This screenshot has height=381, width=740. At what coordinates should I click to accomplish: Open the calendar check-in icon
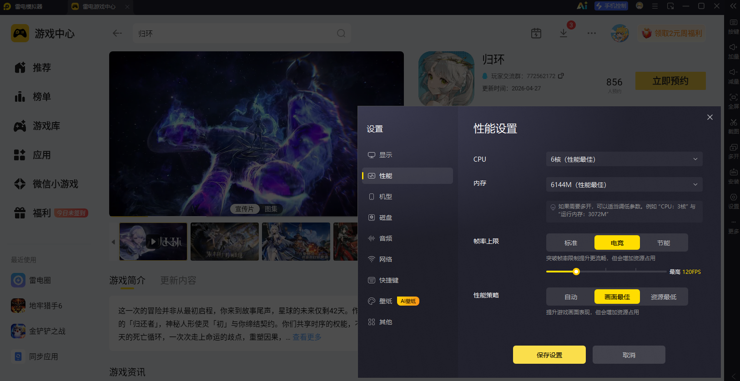coord(536,33)
